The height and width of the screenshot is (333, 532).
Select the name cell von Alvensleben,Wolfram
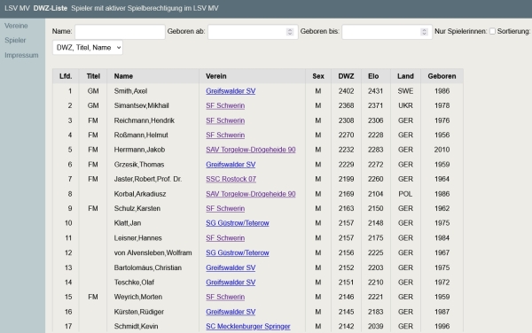(x=153, y=253)
